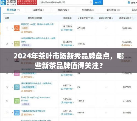The height and width of the screenshot is (121, 137).
Task: Switch to the 经营信息 tab
Action: 88,10
